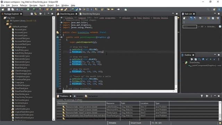This screenshot has width=222, height=125.
Task: Collapse the DrawSmiley class in Outline
Action: 183,62
